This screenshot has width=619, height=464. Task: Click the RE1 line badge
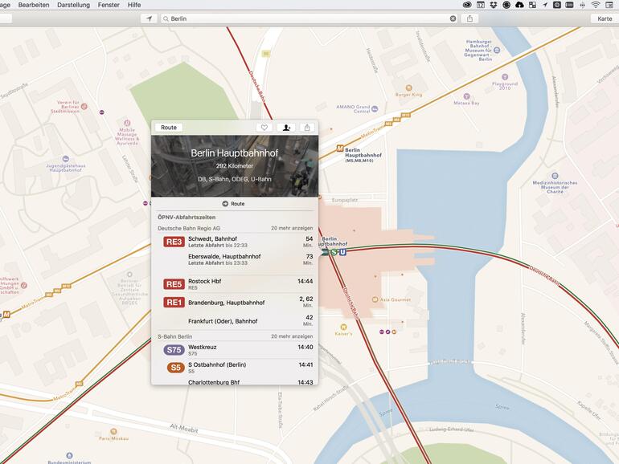pyautogui.click(x=174, y=303)
